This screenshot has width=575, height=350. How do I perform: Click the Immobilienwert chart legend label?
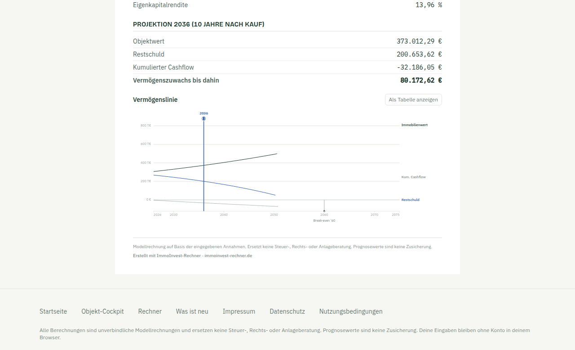click(x=415, y=125)
